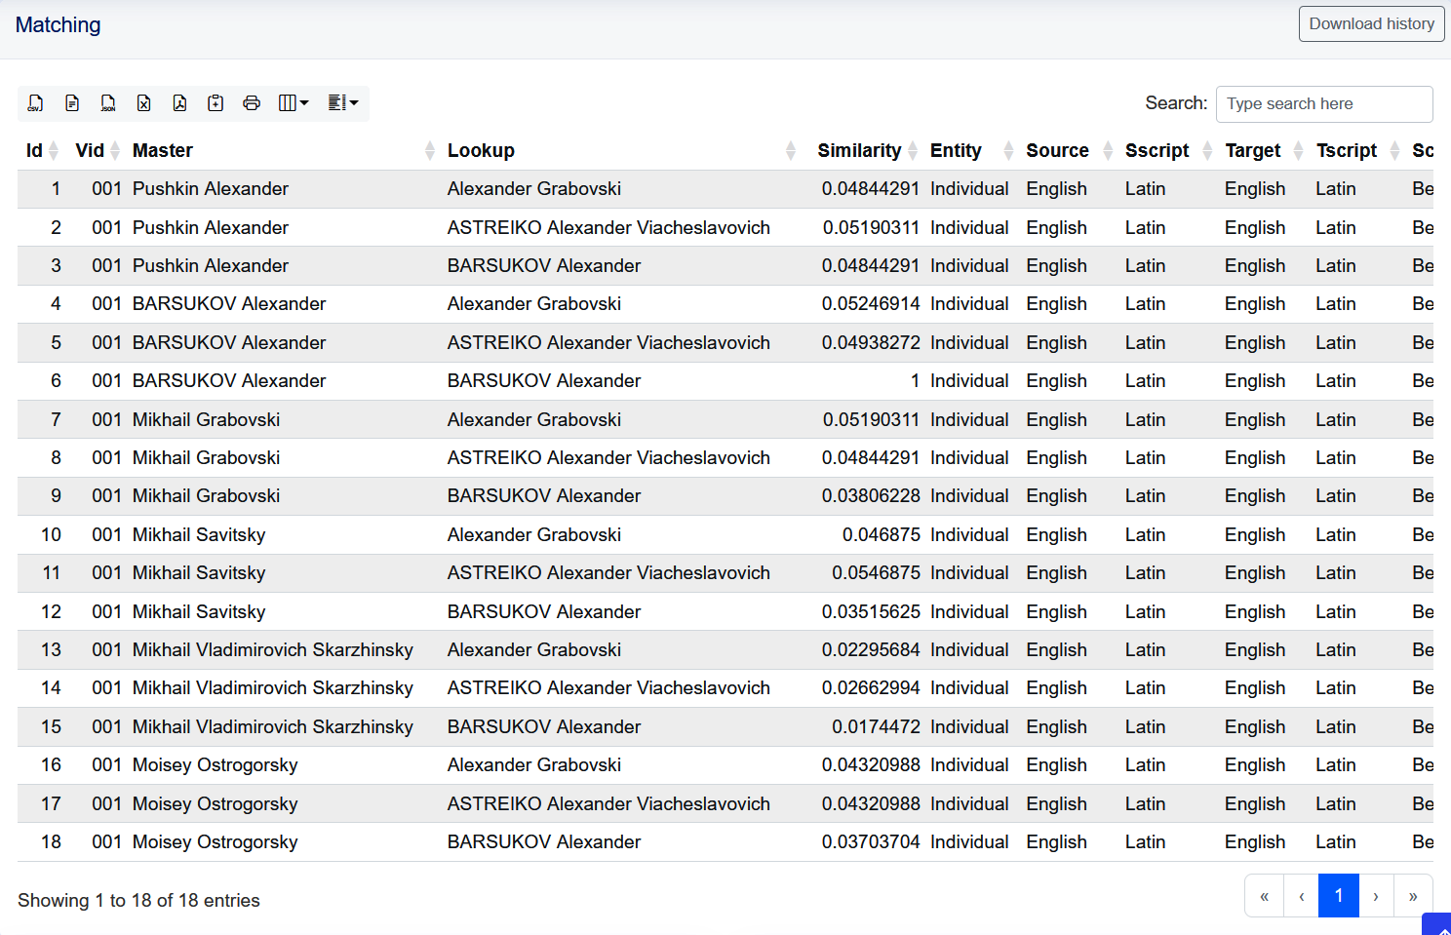
Task: Click Lookup 'Alexander Grabovski' in row 4
Action: click(534, 304)
